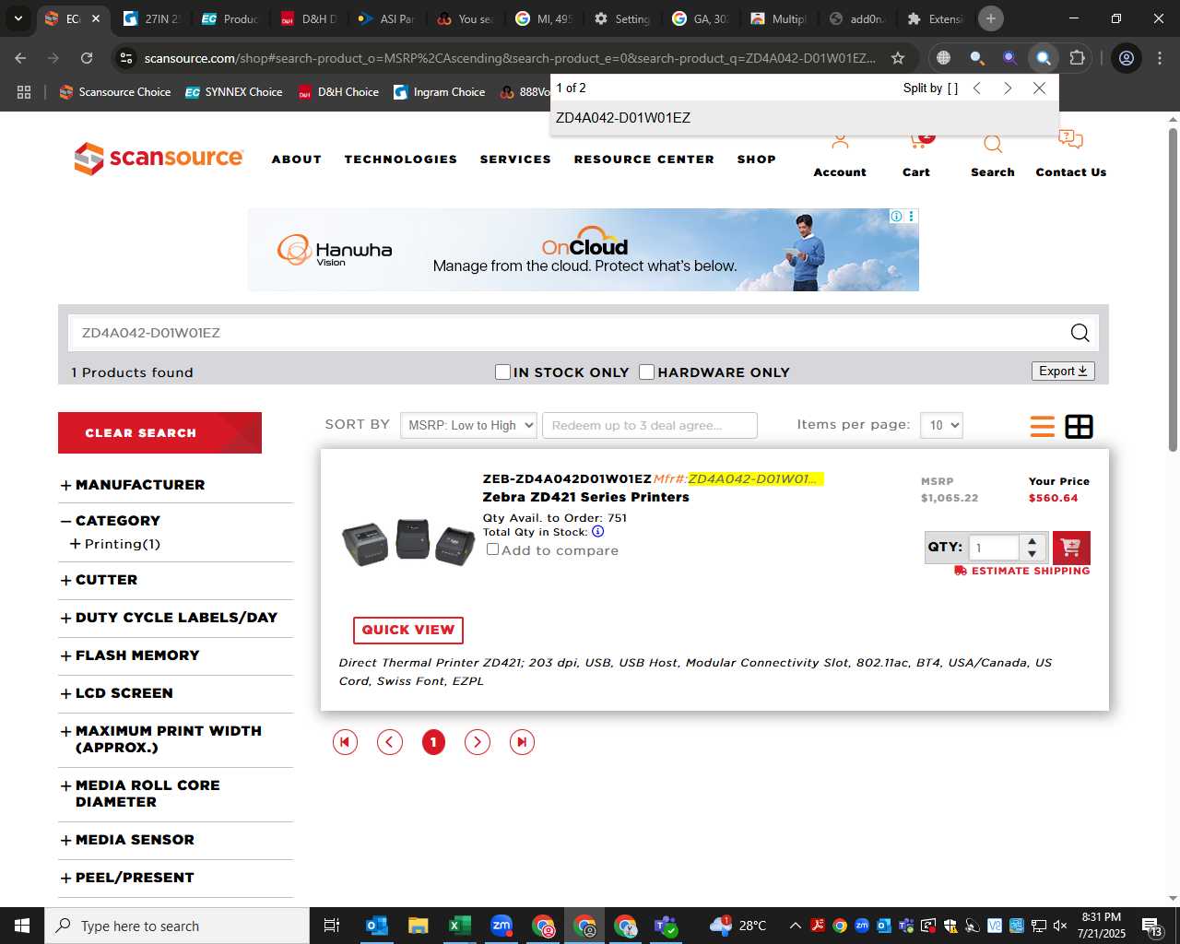The height and width of the screenshot is (944, 1180).
Task: Go to last results page
Action: [522, 742]
